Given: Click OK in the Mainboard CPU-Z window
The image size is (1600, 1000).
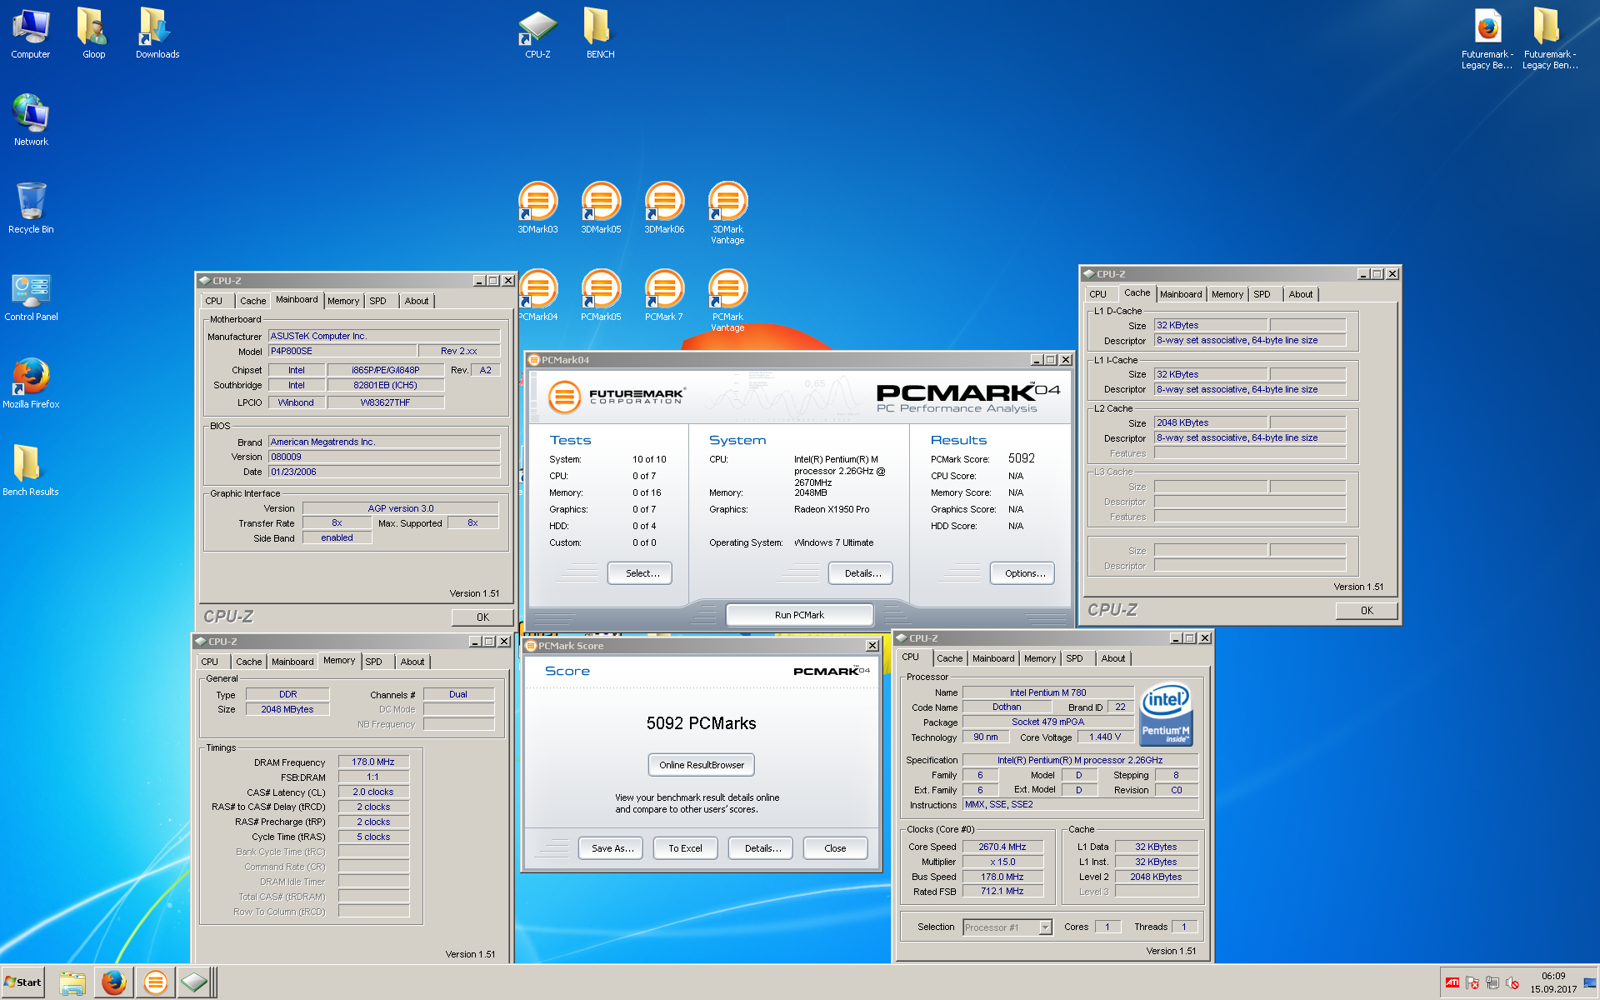Looking at the screenshot, I should 482,617.
